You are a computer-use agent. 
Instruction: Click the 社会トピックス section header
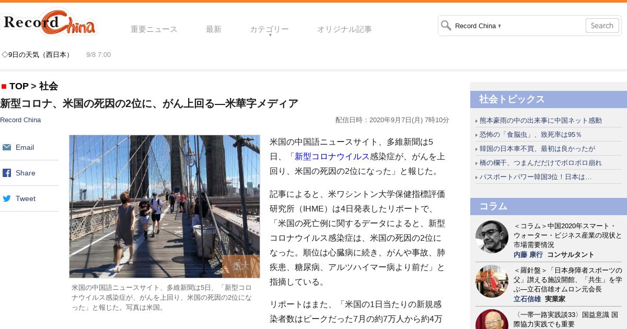click(549, 99)
